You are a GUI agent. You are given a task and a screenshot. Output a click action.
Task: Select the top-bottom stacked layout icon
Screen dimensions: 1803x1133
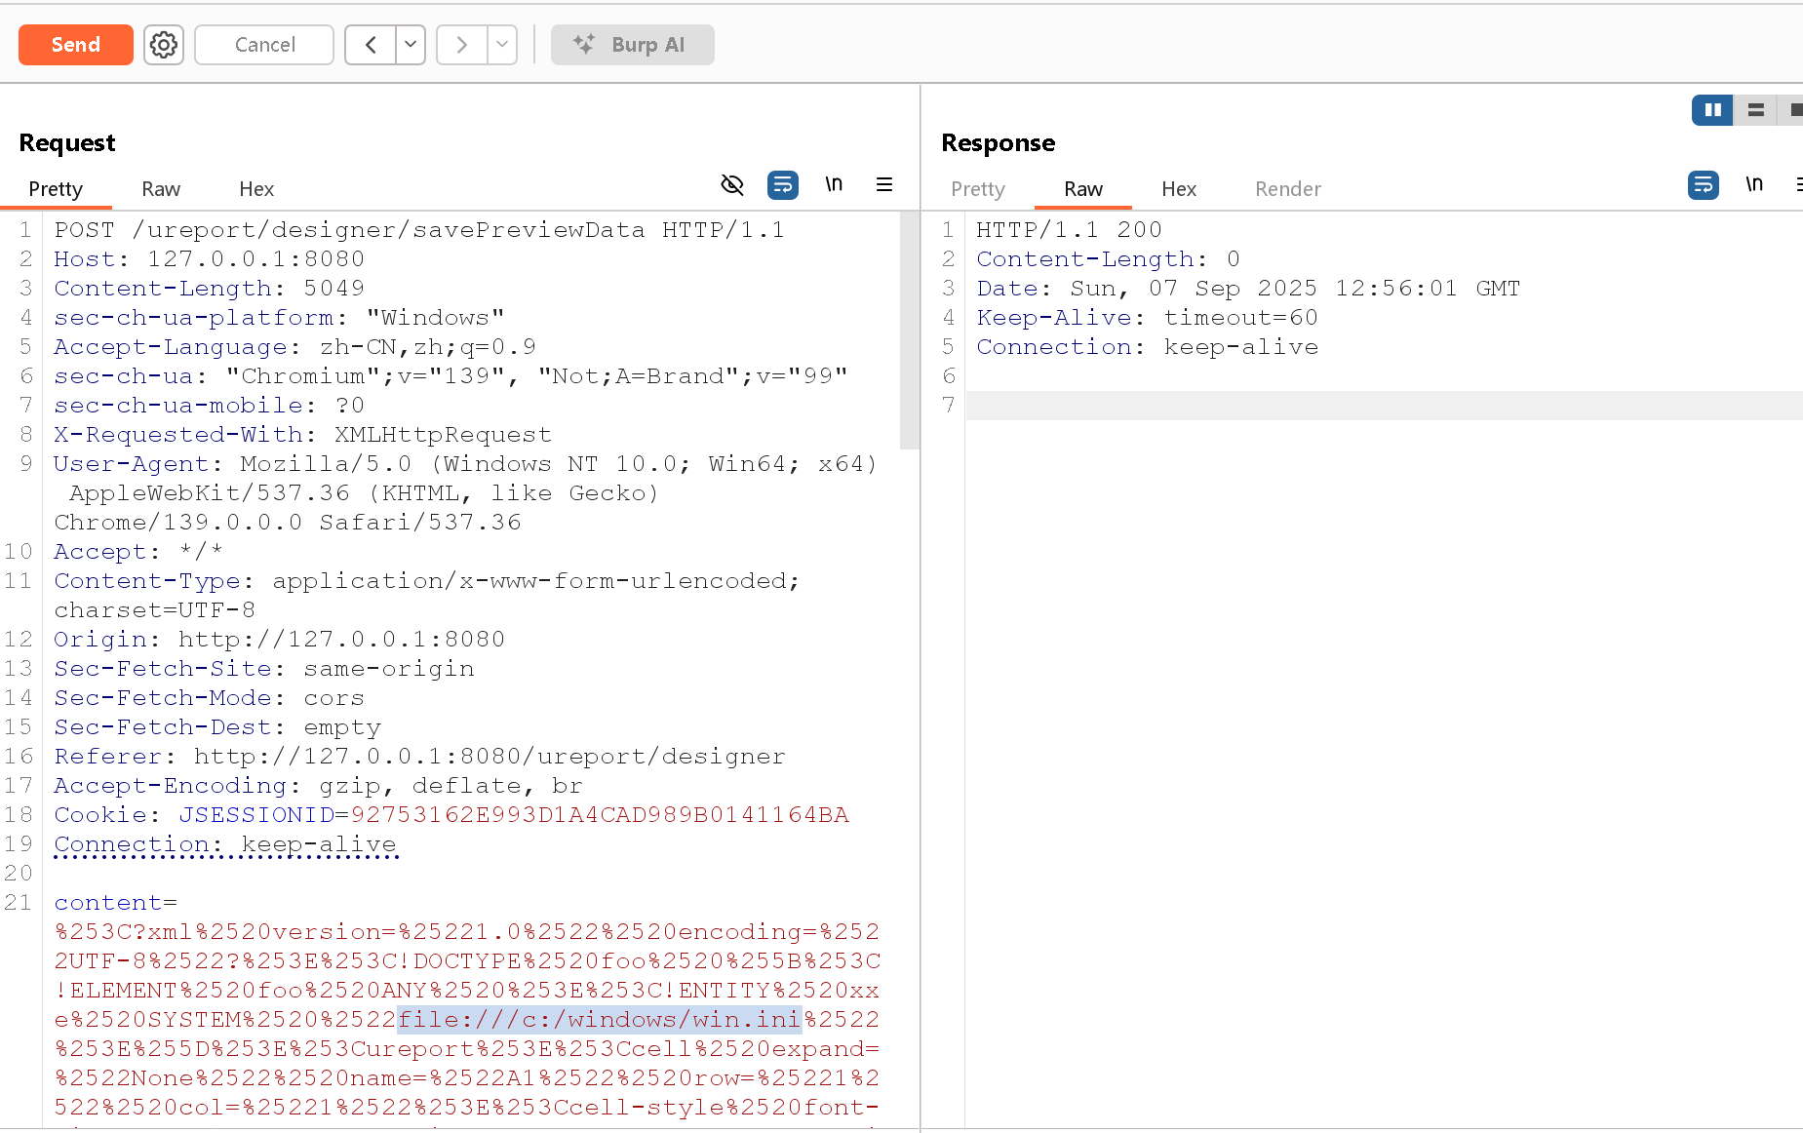click(x=1755, y=110)
